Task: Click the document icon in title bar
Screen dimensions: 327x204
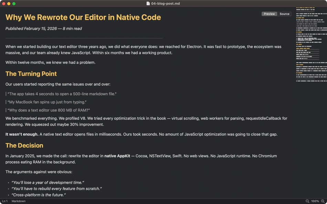Action: click(x=148, y=3)
